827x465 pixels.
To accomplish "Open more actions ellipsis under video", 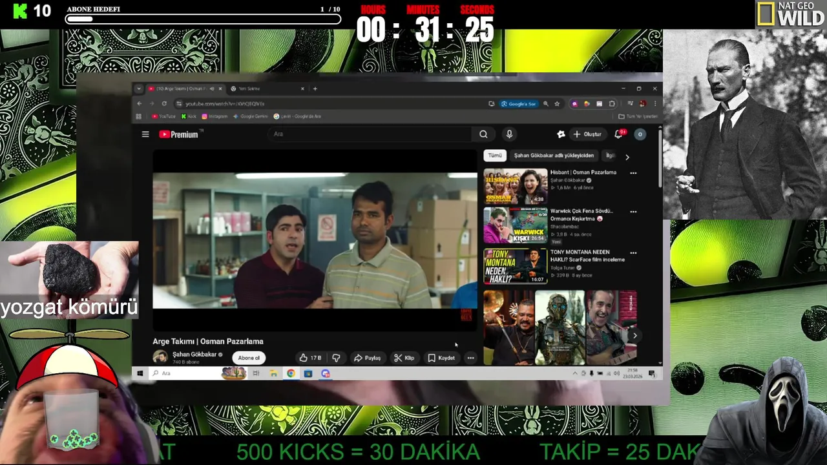I will coord(470,358).
